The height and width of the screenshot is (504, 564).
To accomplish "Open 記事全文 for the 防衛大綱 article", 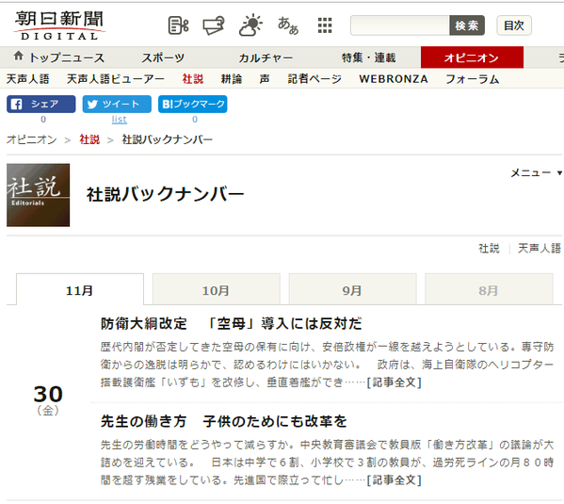I will click(394, 382).
